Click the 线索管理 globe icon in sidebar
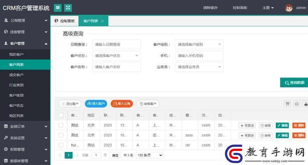Screen dimensions: 308x165 (6, 31)
